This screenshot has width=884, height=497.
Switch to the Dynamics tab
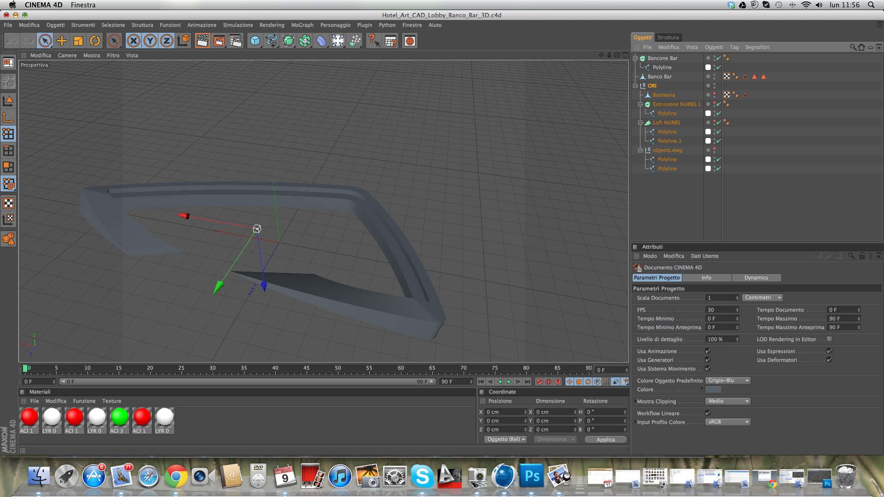coord(756,277)
